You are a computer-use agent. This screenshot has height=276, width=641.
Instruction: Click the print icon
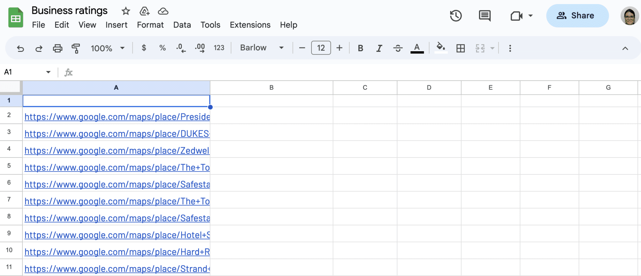click(57, 48)
